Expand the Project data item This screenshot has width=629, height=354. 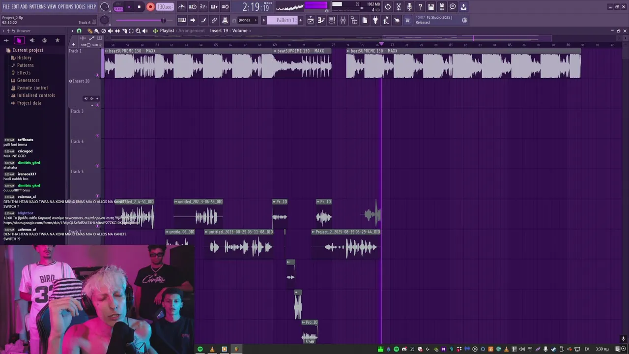(x=26, y=103)
